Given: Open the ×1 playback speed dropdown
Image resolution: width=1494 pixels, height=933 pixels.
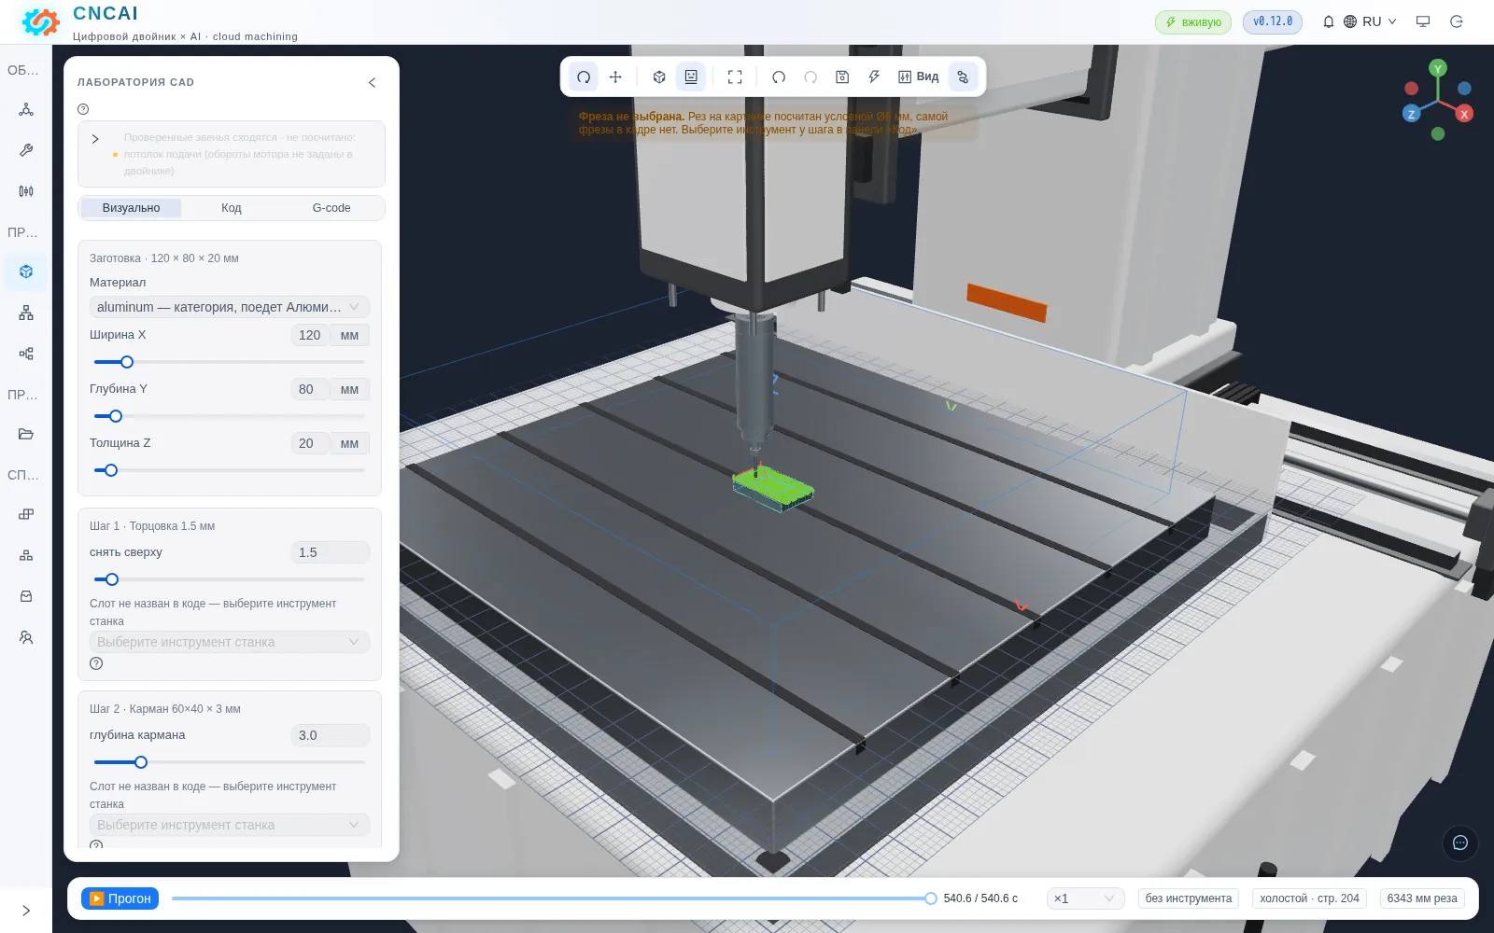Looking at the screenshot, I should (1085, 898).
